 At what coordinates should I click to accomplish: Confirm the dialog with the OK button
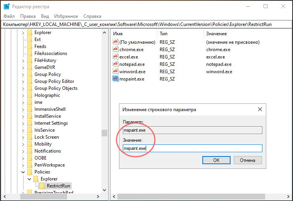216,160
